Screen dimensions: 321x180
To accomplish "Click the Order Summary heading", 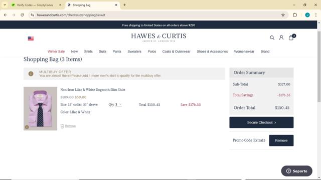I will (249, 72).
